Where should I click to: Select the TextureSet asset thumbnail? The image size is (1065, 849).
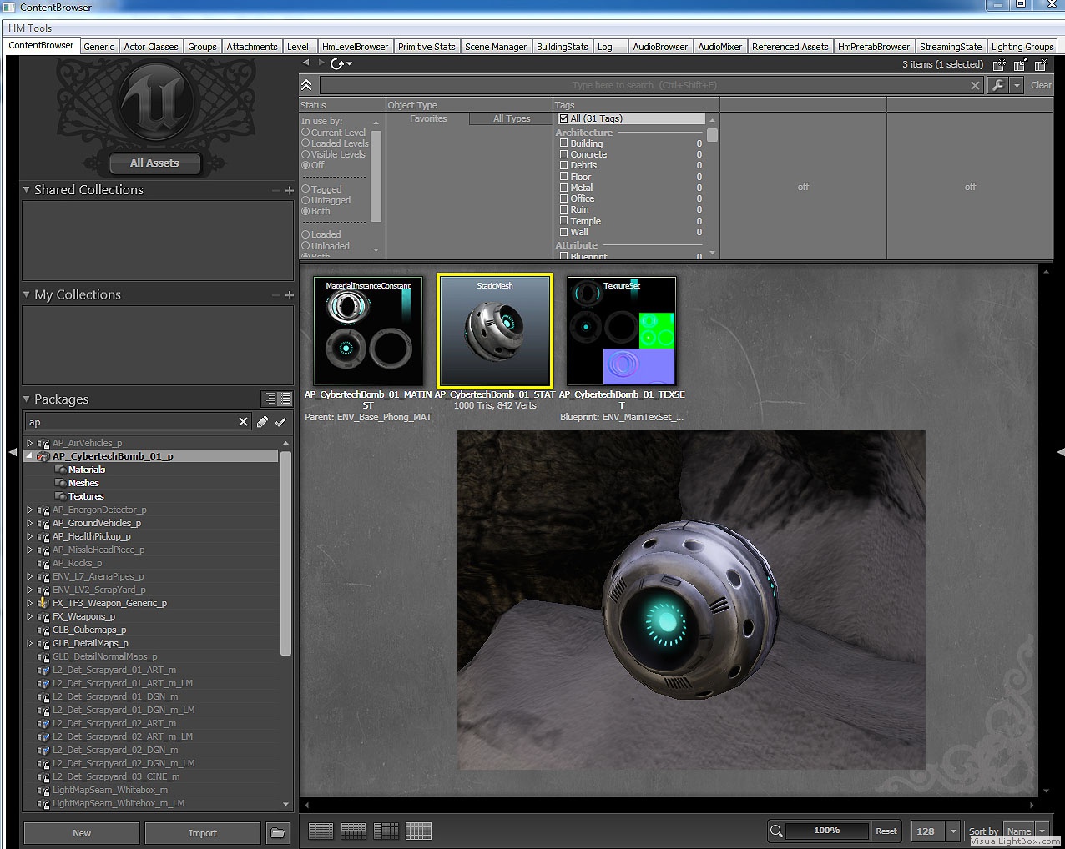622,331
